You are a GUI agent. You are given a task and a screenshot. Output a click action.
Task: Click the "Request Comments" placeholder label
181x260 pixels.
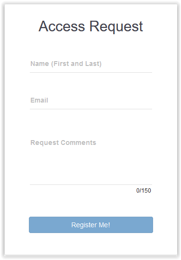[x=64, y=143]
